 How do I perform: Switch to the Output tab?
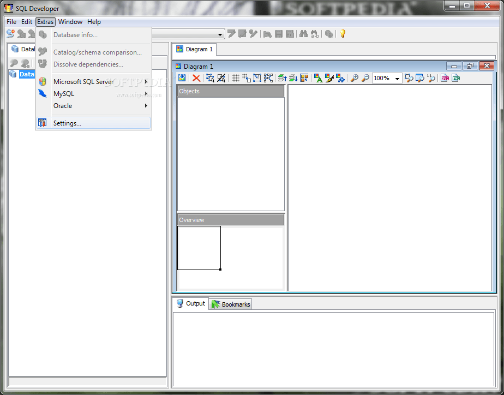[191, 303]
